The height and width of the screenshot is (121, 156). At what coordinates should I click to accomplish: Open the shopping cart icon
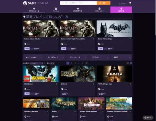pyautogui.click(x=130, y=3)
